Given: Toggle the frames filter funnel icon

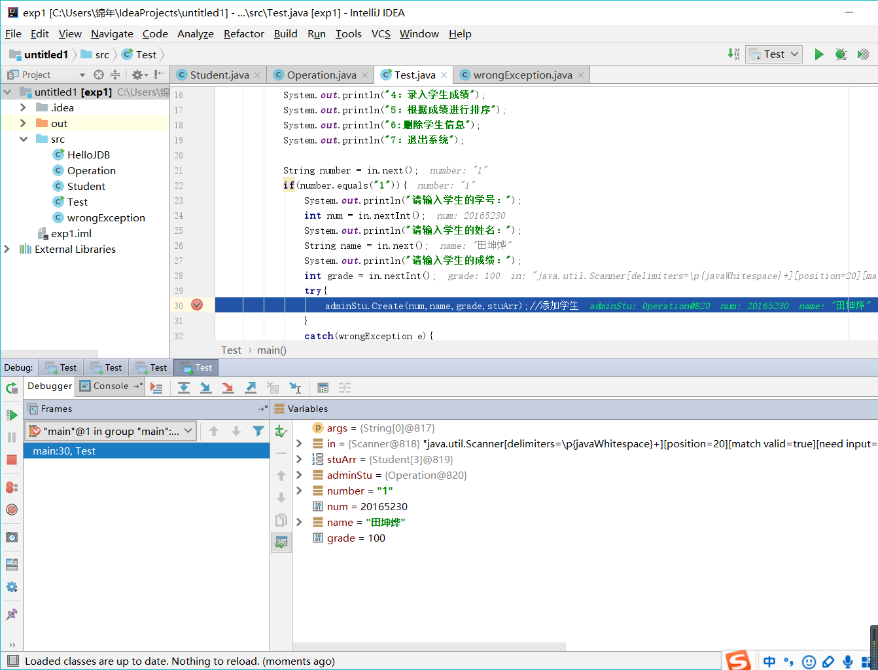Looking at the screenshot, I should click(x=258, y=431).
